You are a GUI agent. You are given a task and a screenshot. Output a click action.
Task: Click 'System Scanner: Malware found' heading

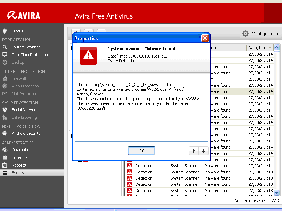(141, 48)
